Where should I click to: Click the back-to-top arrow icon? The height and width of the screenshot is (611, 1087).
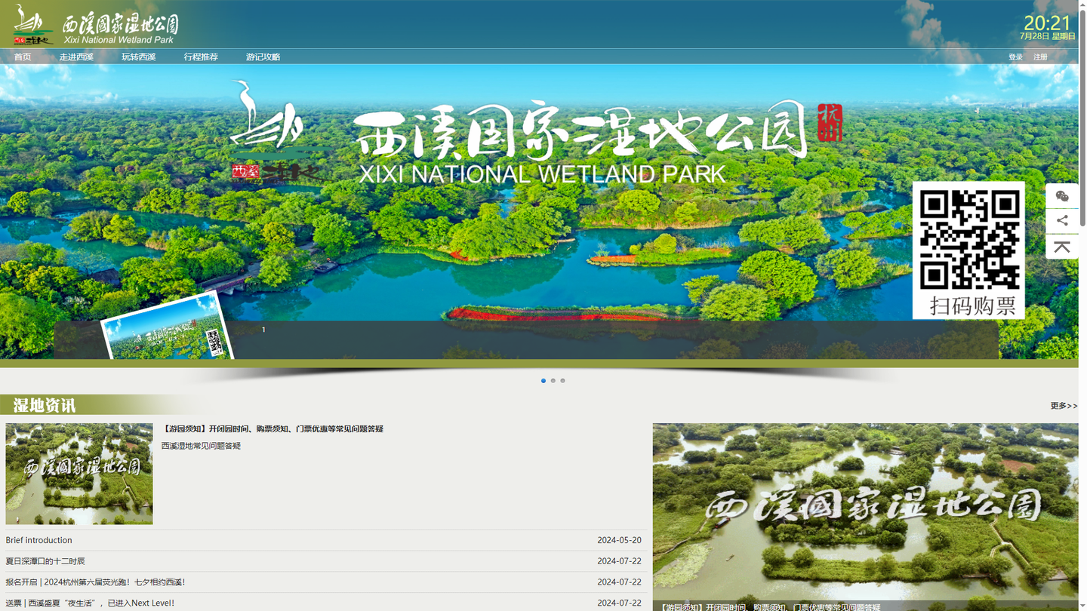1062,247
